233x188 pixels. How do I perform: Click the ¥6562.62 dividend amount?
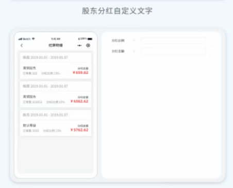tap(79, 101)
